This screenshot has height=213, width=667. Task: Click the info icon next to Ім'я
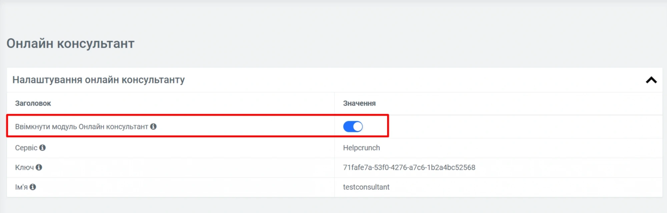point(33,187)
